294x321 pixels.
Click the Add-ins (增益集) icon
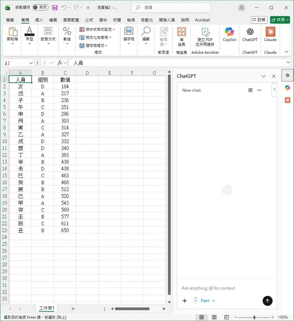point(182,32)
